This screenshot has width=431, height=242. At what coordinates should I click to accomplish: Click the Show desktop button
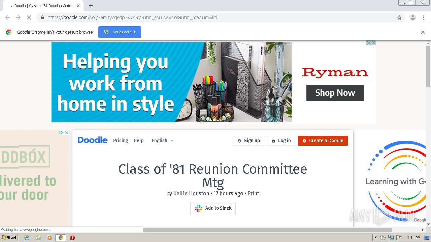pyautogui.click(x=427, y=238)
